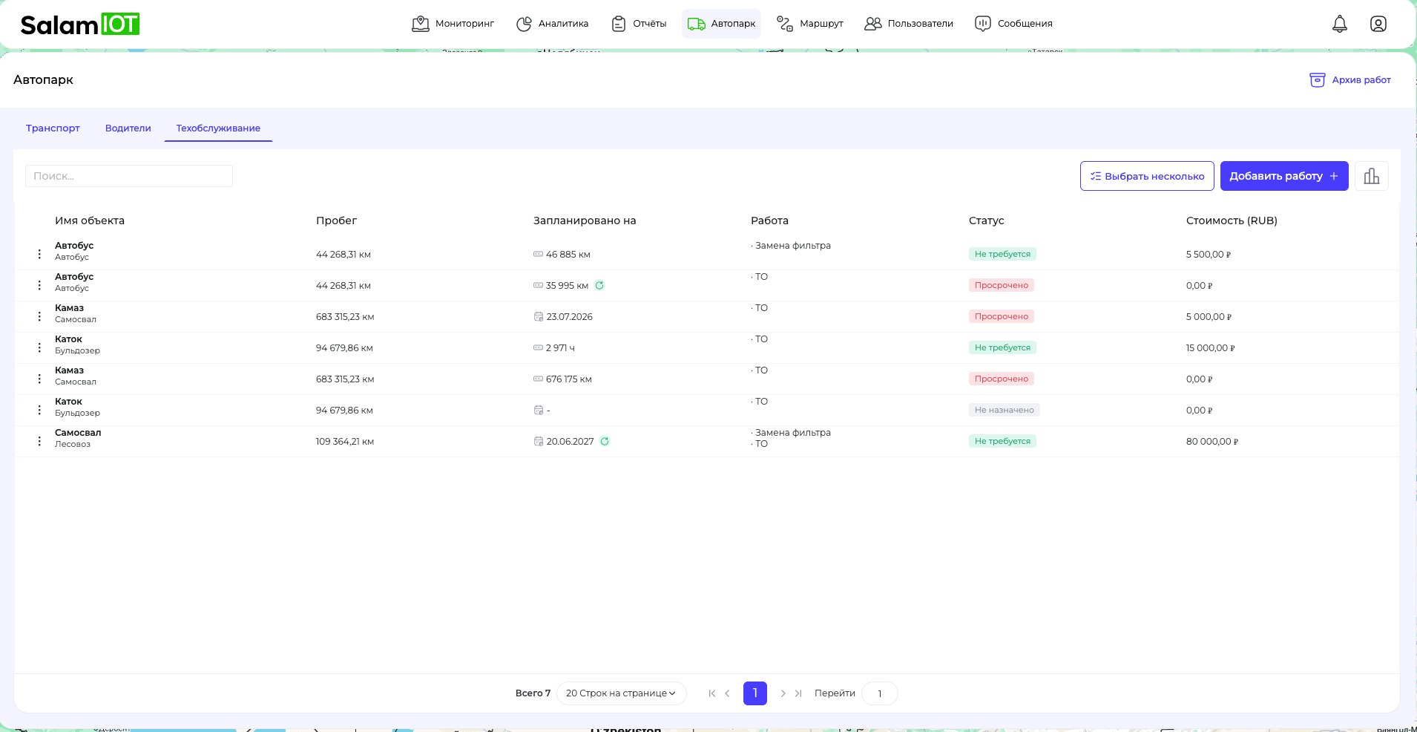The height and width of the screenshot is (732, 1417).
Task: Click Статус column header
Action: (986, 220)
